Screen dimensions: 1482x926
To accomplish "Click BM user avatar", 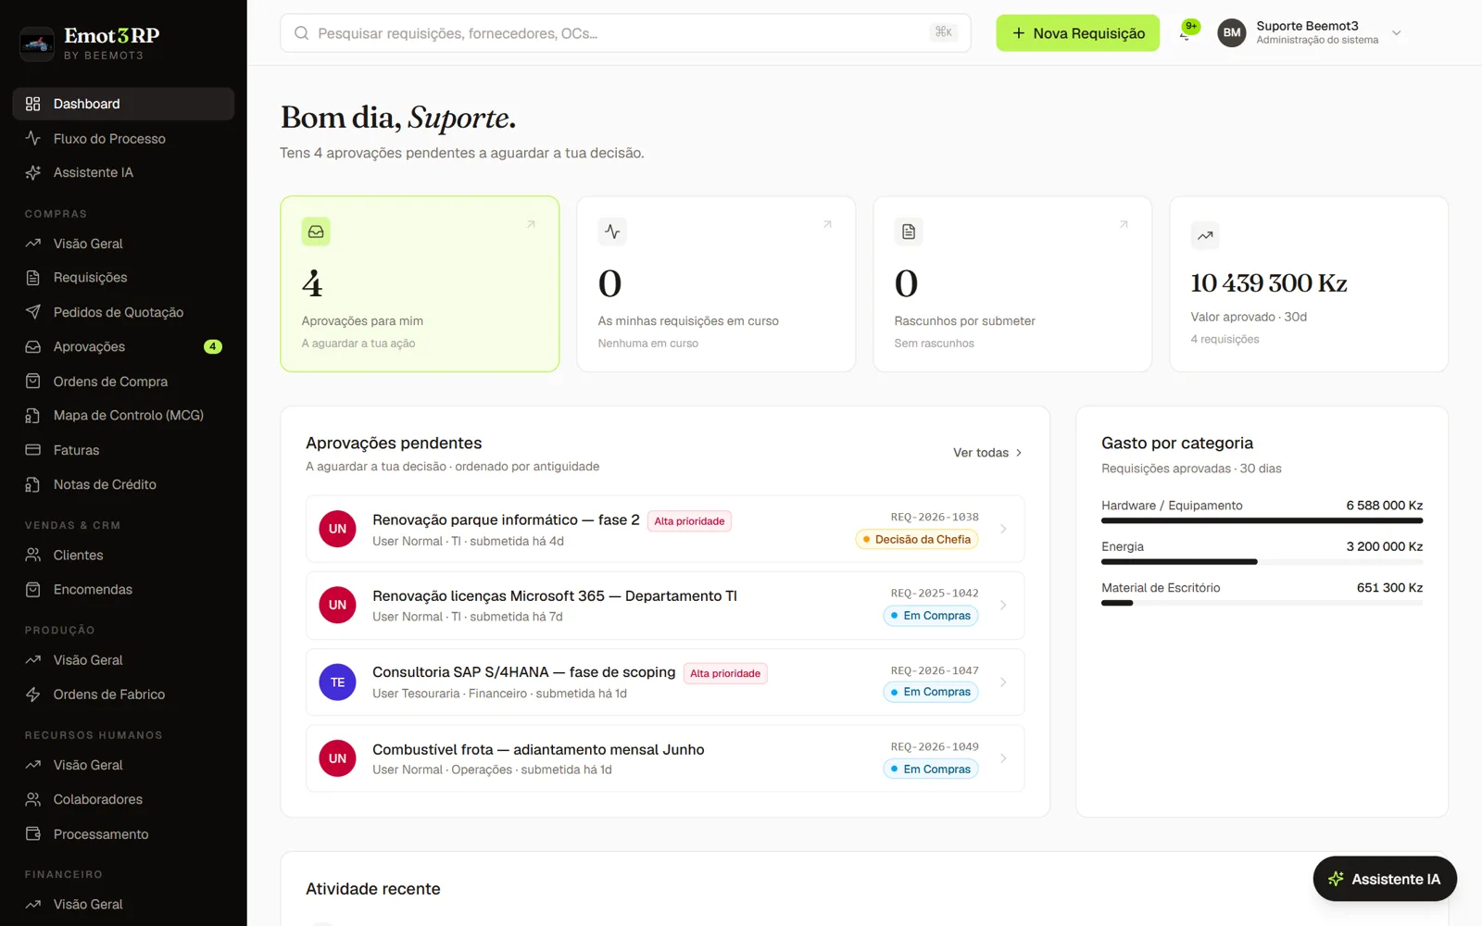I will pyautogui.click(x=1232, y=32).
